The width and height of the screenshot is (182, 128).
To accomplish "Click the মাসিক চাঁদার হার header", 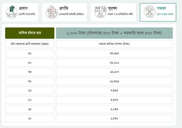I will [30, 33].
